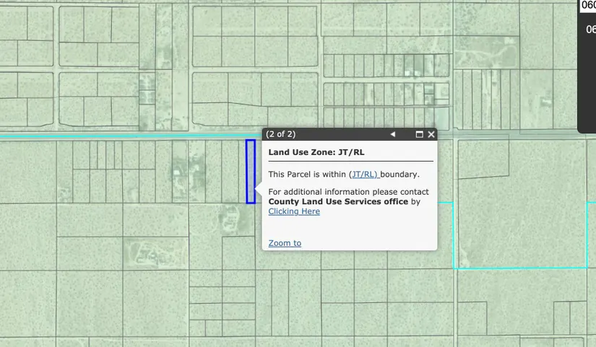Follow the 'Clicking Here' contact link
596x347 pixels.
(x=293, y=211)
